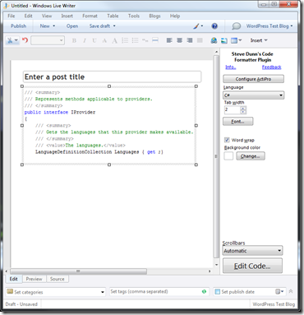Toggle bold formatting (B) in toolbar
304x315 pixels.
point(74,40)
